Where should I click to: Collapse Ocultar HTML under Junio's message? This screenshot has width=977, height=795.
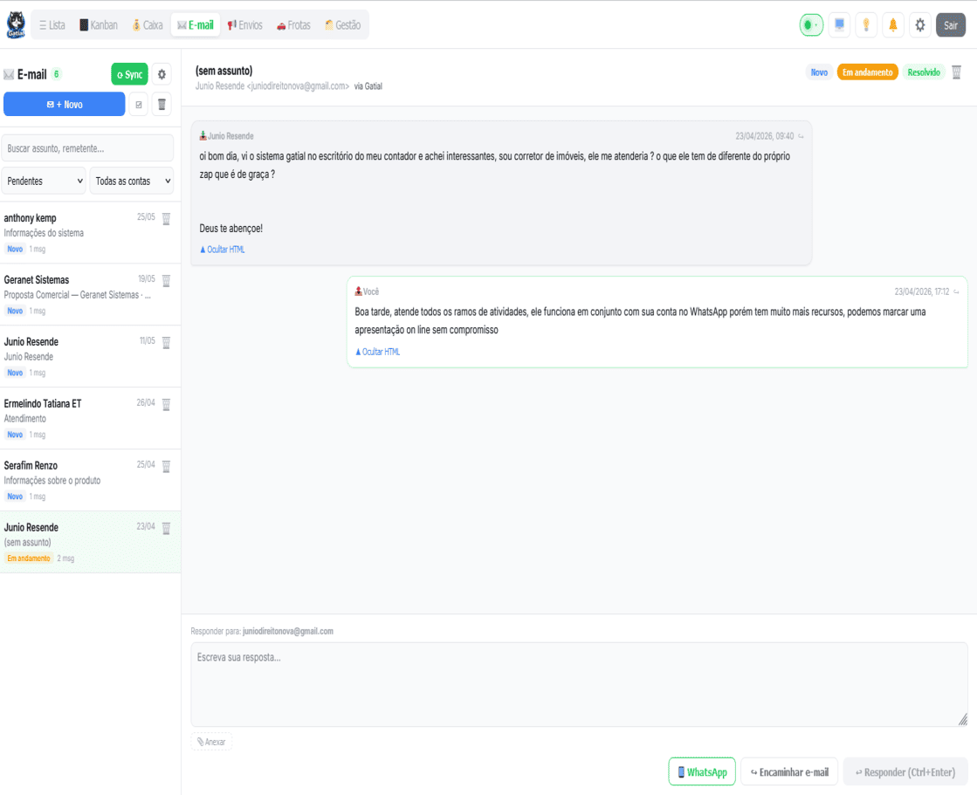click(x=222, y=249)
